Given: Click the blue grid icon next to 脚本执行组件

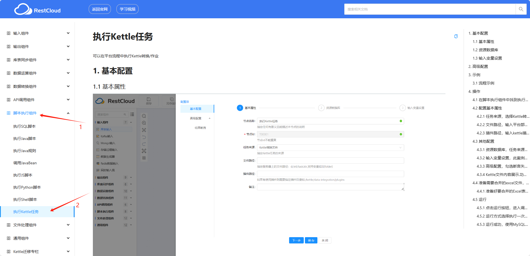Looking at the screenshot, I should 9,113.
